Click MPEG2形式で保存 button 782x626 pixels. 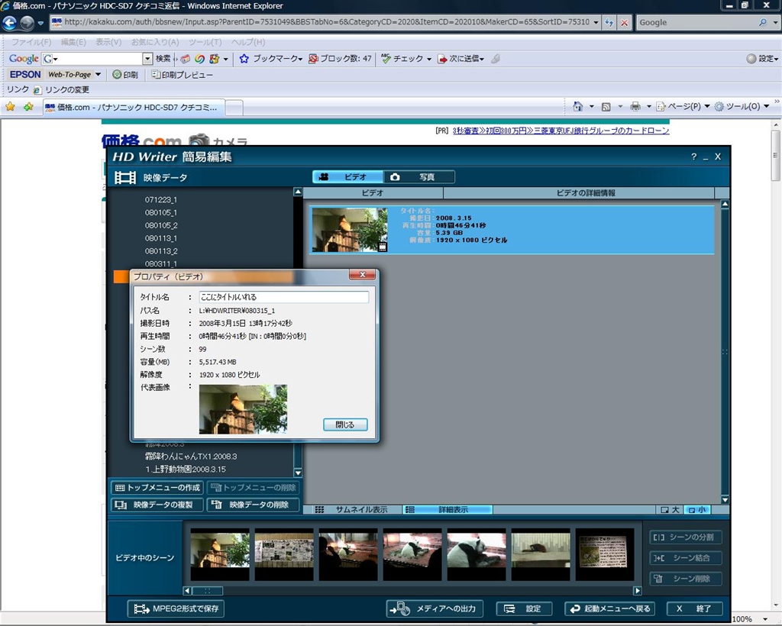pyautogui.click(x=176, y=608)
